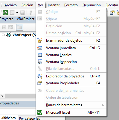
Task: Click the Última posición menu entry
Action: coord(71,33)
